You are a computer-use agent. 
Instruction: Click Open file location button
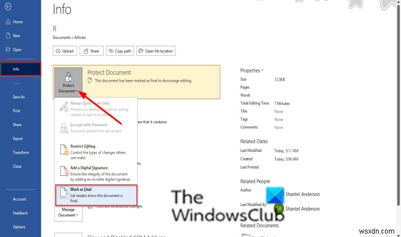(156, 51)
